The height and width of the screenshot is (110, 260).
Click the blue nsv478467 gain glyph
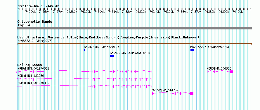tap(84, 50)
